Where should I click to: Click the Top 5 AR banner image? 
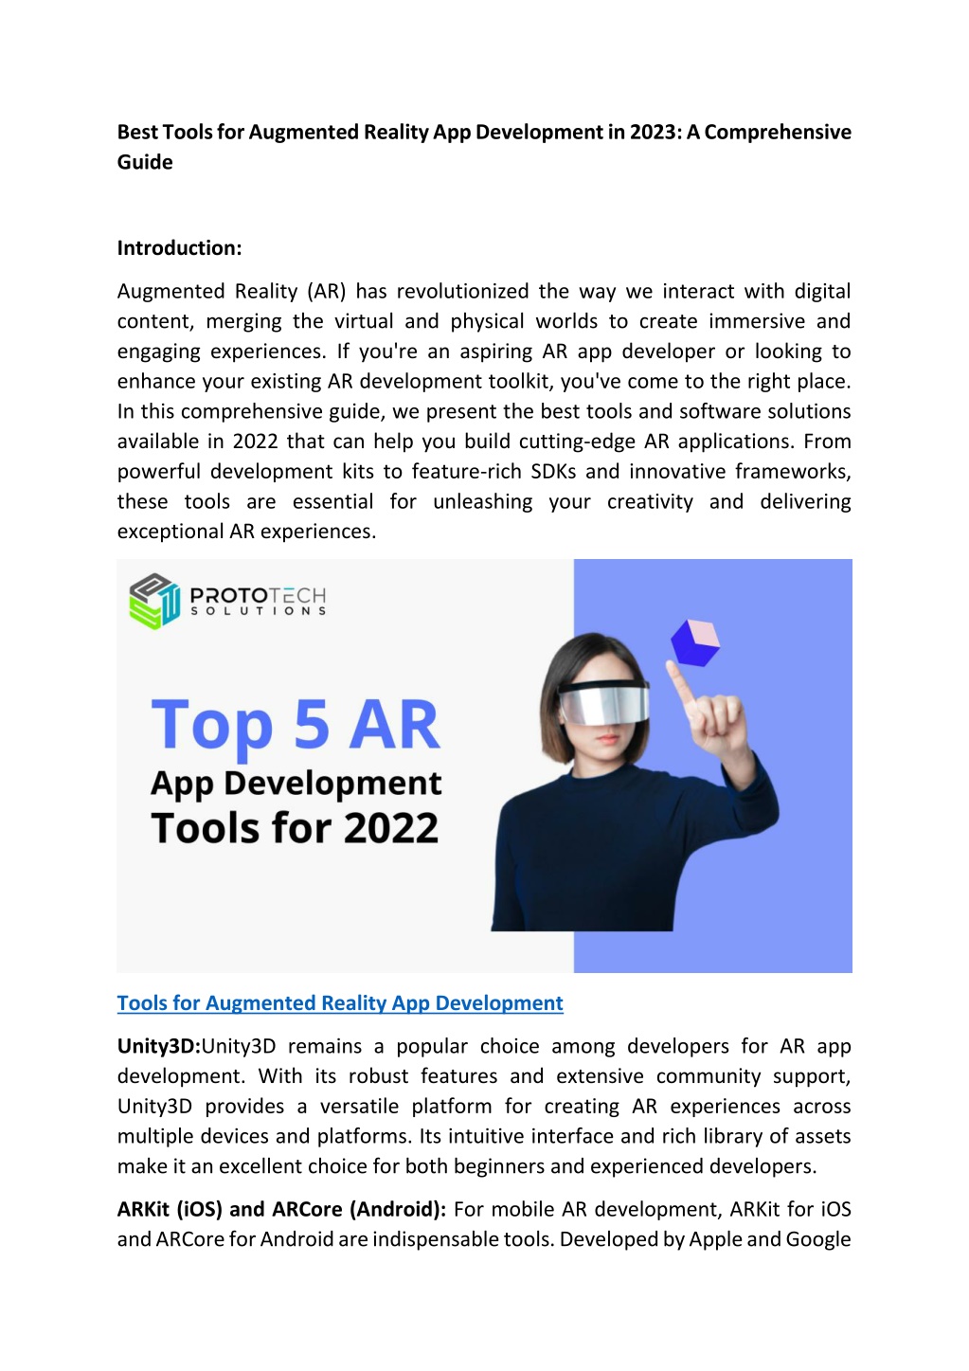[x=484, y=766]
